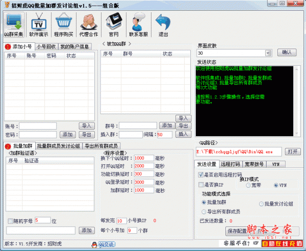This screenshot has height=251, width=306.
Task: Switch to the 远程打码 tab
Action: point(231,164)
